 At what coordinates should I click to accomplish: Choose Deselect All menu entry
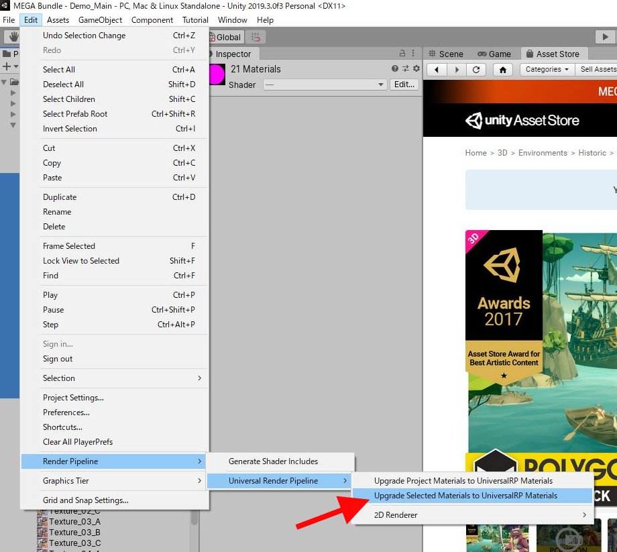pyautogui.click(x=115, y=85)
